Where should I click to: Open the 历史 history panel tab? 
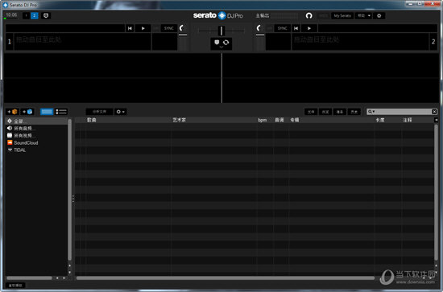354,112
